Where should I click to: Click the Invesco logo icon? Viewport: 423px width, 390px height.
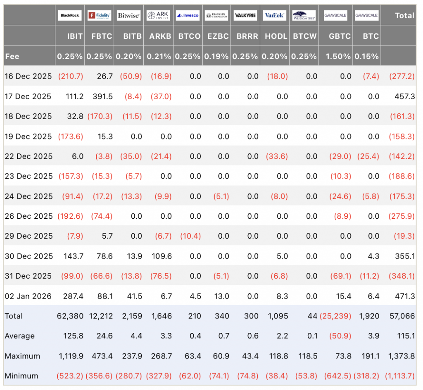pyautogui.click(x=188, y=15)
